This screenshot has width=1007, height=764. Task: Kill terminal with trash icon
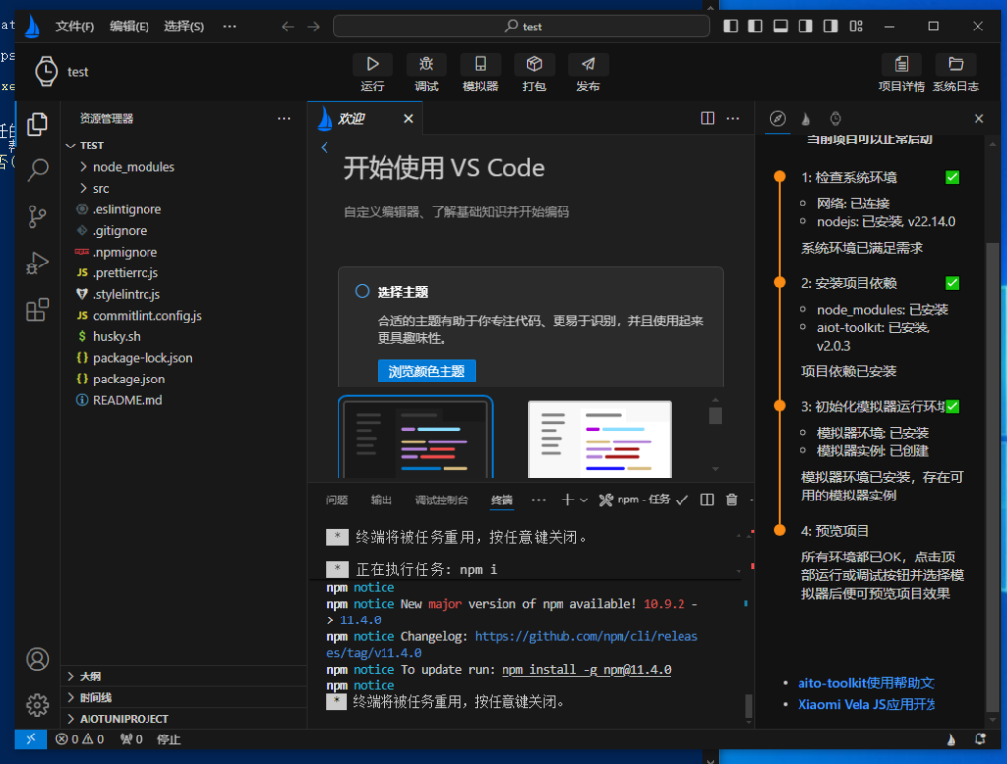tap(731, 500)
